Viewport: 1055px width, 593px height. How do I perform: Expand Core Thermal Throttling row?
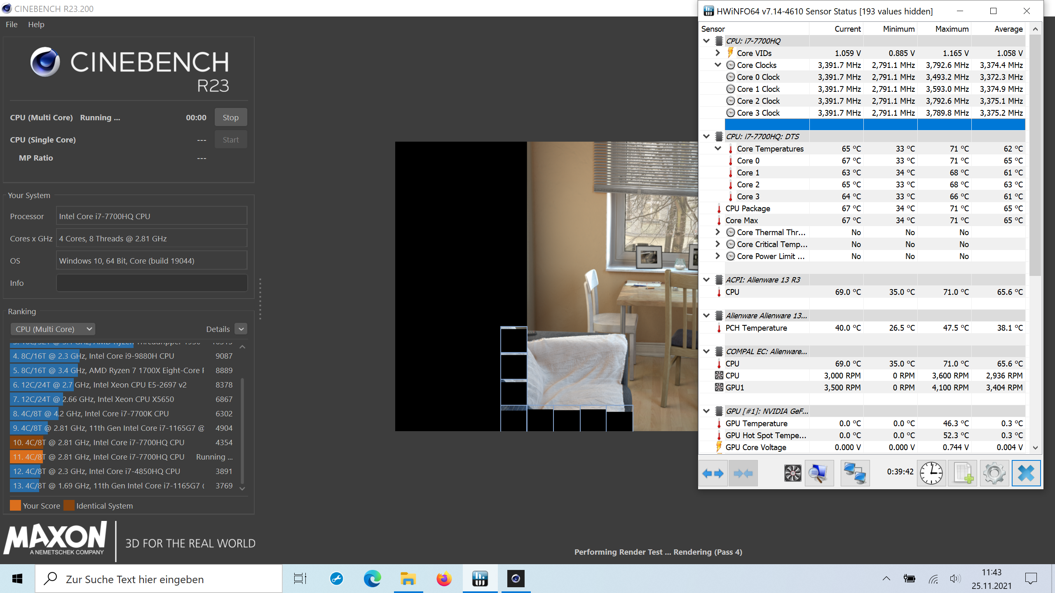tap(717, 232)
